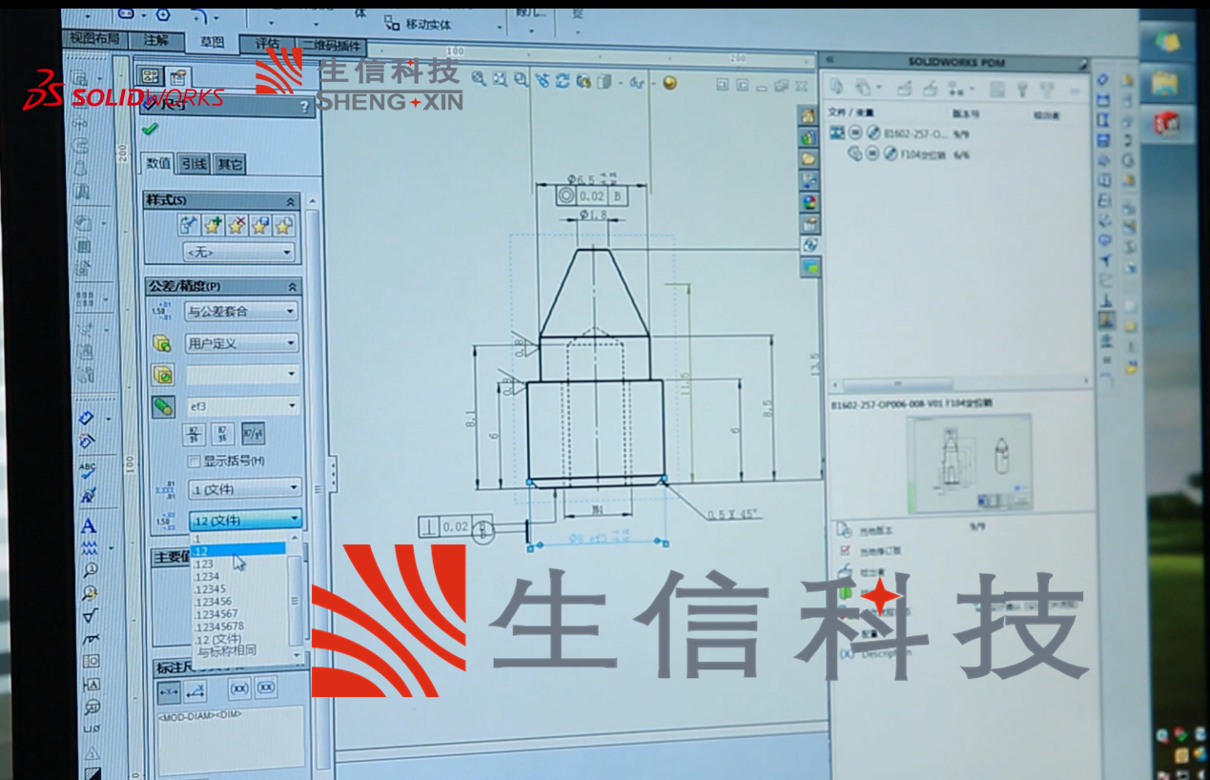Screen dimensions: 1210x780
Task: Open the ef3 shaft fit dropdown
Action: coord(243,407)
